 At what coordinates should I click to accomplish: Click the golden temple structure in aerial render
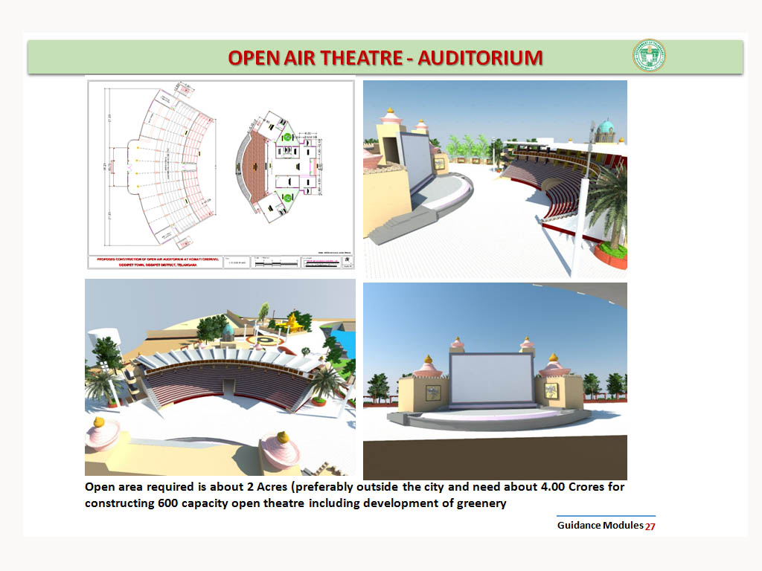(293, 322)
